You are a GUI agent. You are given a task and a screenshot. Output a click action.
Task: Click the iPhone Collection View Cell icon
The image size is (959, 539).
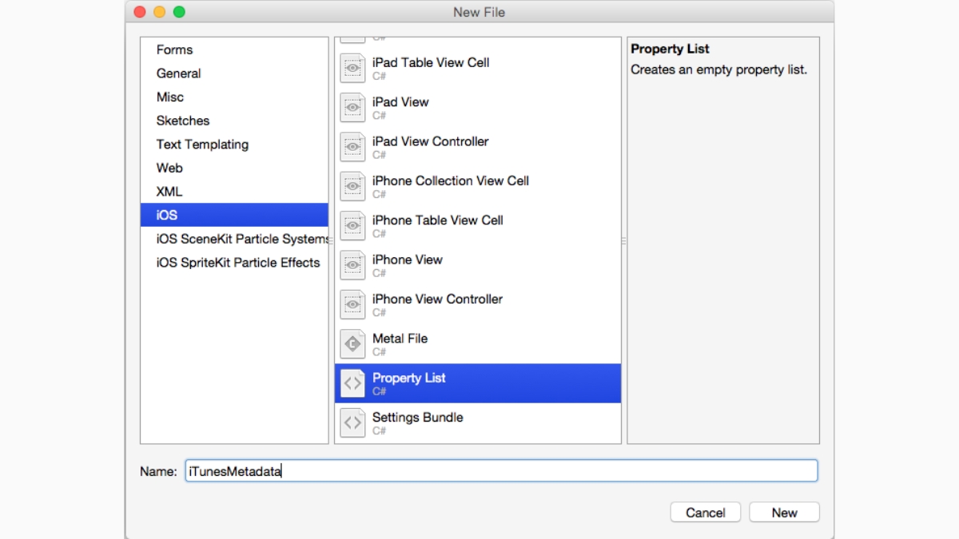[352, 187]
